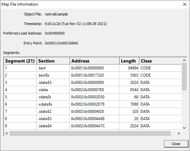Image resolution: width=190 pixels, height=151 pixels.
Task: Sort by the Segment (21) column header
Action: (20, 61)
